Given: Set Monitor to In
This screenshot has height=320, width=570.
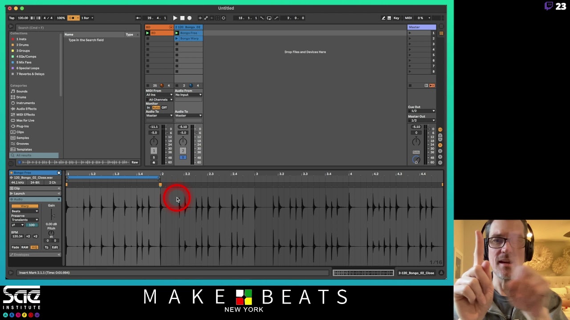Looking at the screenshot, I should tap(148, 108).
